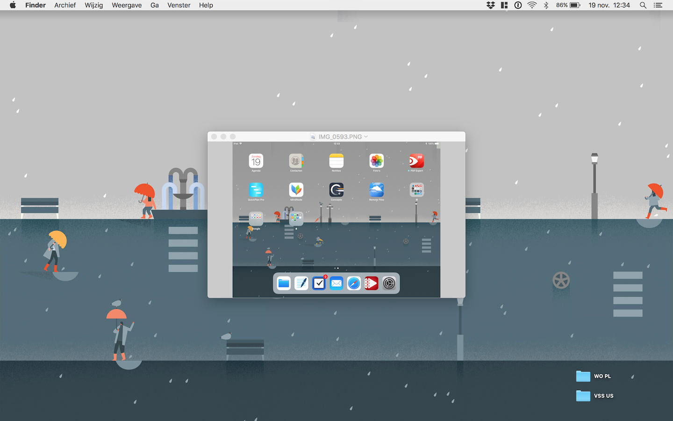Open the Wijzig menu

[x=94, y=5]
